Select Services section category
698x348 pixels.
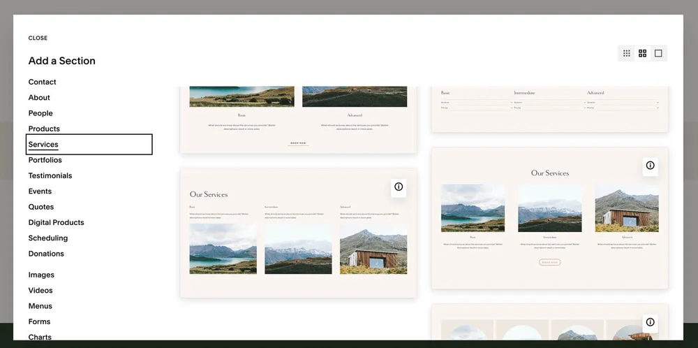[89, 145]
